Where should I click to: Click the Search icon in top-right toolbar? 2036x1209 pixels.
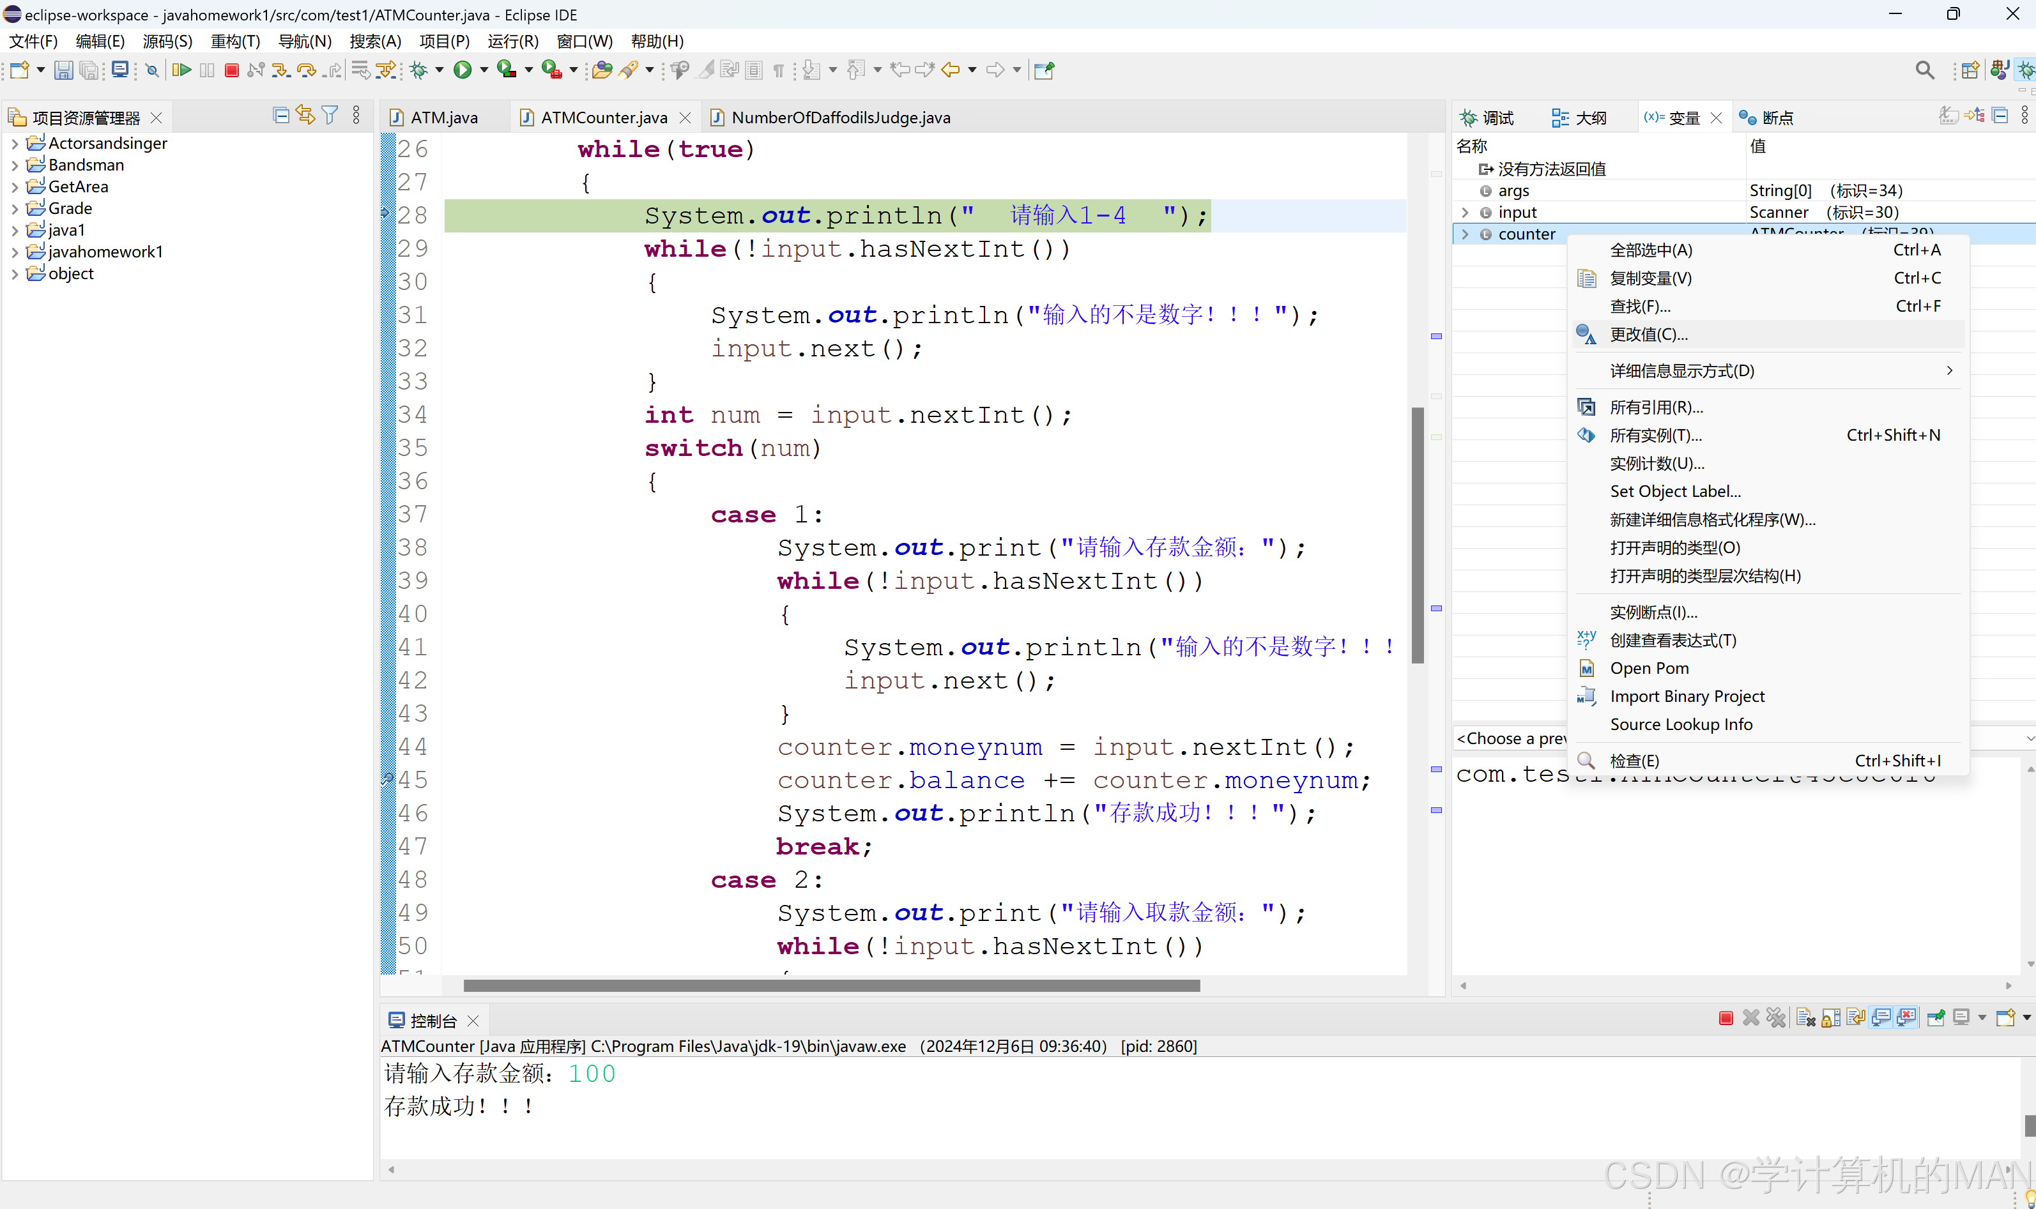pyautogui.click(x=1924, y=70)
